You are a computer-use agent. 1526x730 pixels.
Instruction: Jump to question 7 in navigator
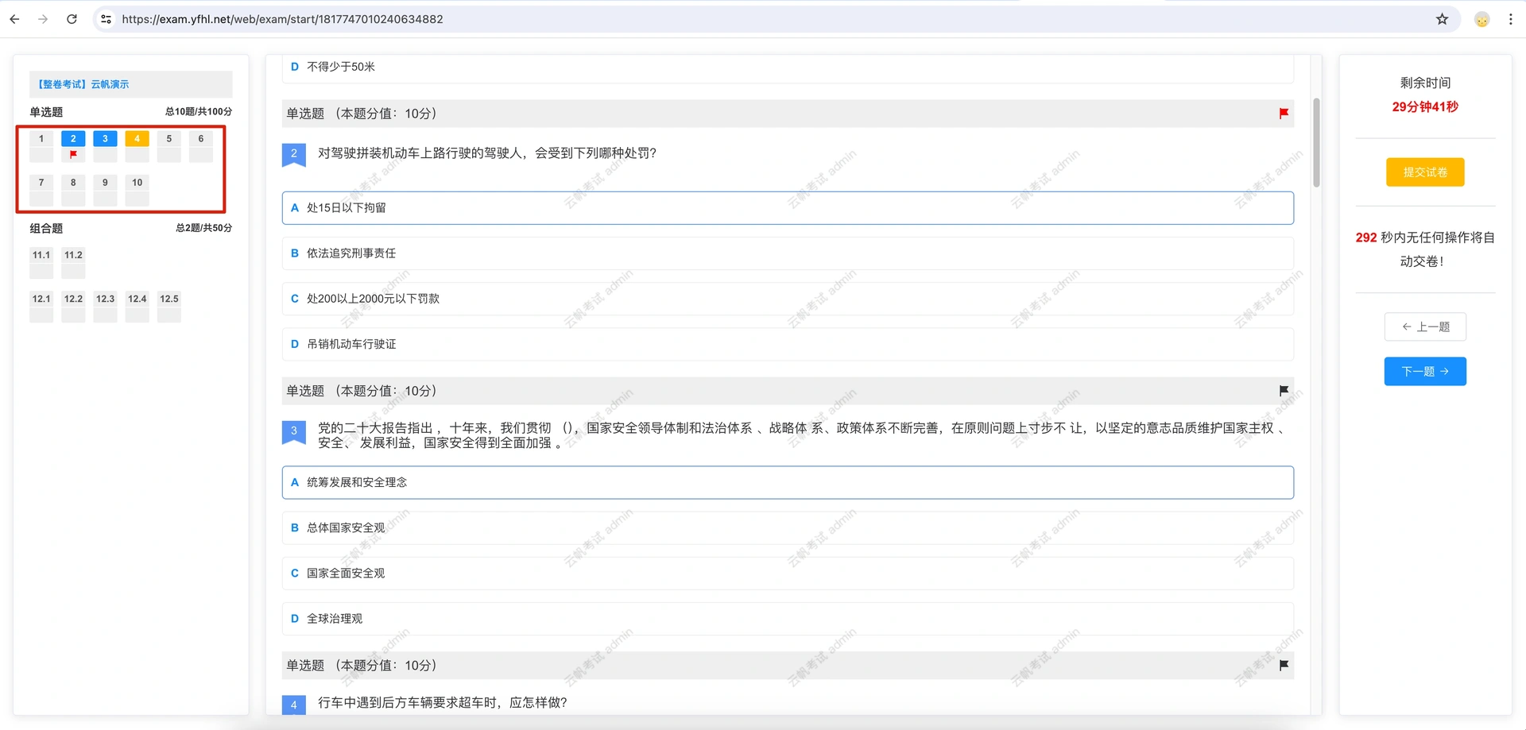pos(41,190)
